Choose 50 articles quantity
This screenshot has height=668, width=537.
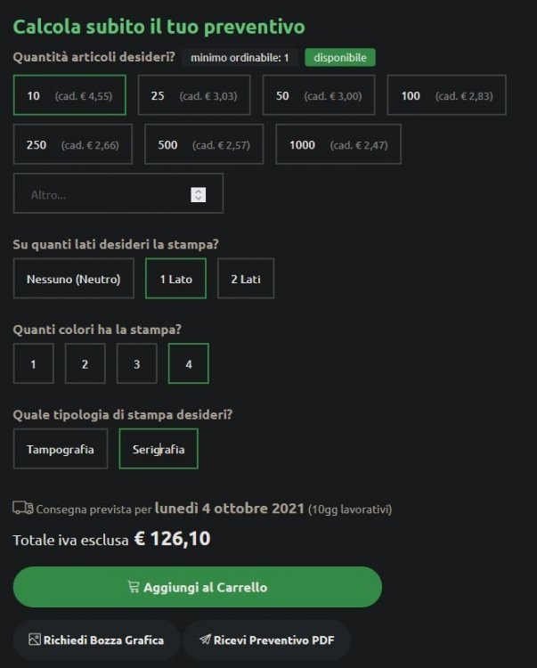pos(318,95)
